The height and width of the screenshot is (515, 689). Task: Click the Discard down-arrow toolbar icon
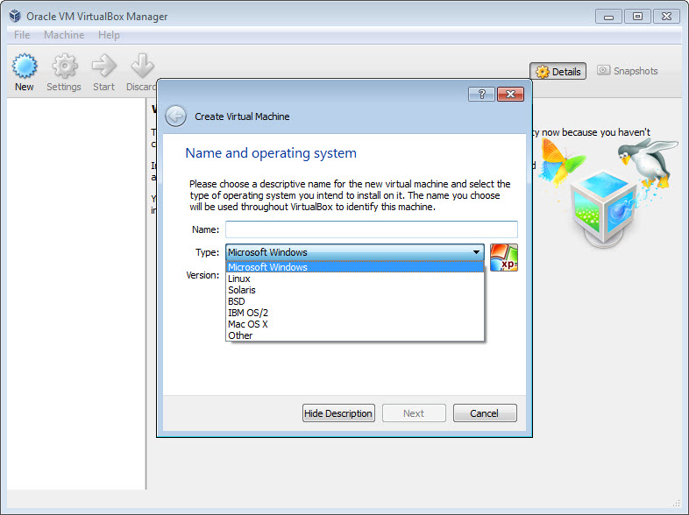(142, 66)
